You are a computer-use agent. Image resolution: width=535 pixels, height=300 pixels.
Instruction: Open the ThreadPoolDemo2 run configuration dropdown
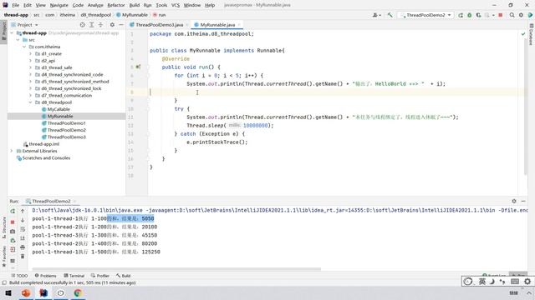pyautogui.click(x=425, y=15)
